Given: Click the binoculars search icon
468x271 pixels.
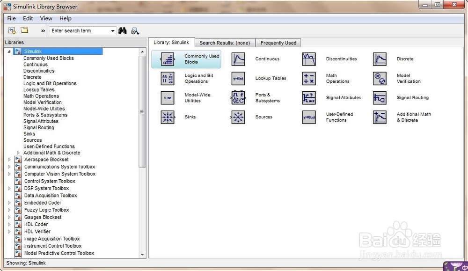Looking at the screenshot, I should pyautogui.click(x=122, y=30).
